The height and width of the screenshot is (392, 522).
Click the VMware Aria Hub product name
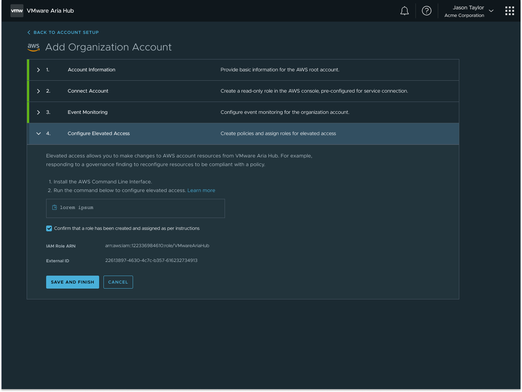(x=50, y=11)
